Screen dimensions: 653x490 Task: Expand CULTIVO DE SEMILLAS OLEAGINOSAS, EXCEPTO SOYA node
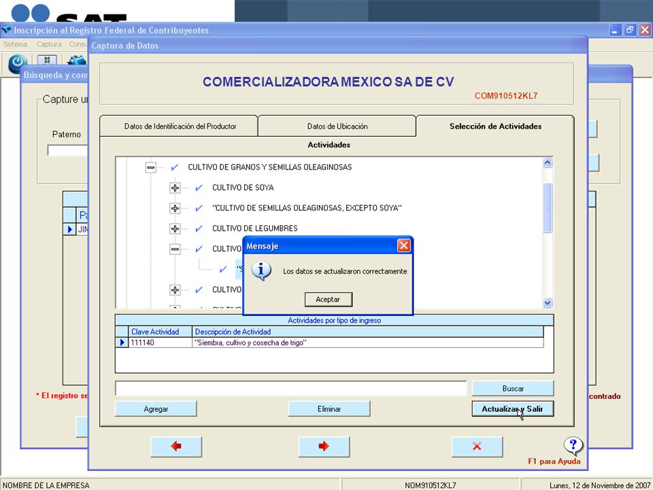click(x=175, y=208)
